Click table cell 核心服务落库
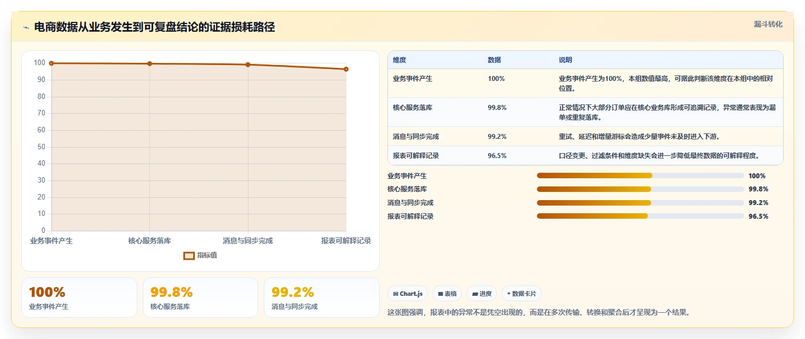Screen dimensions: 805x339 point(413,108)
